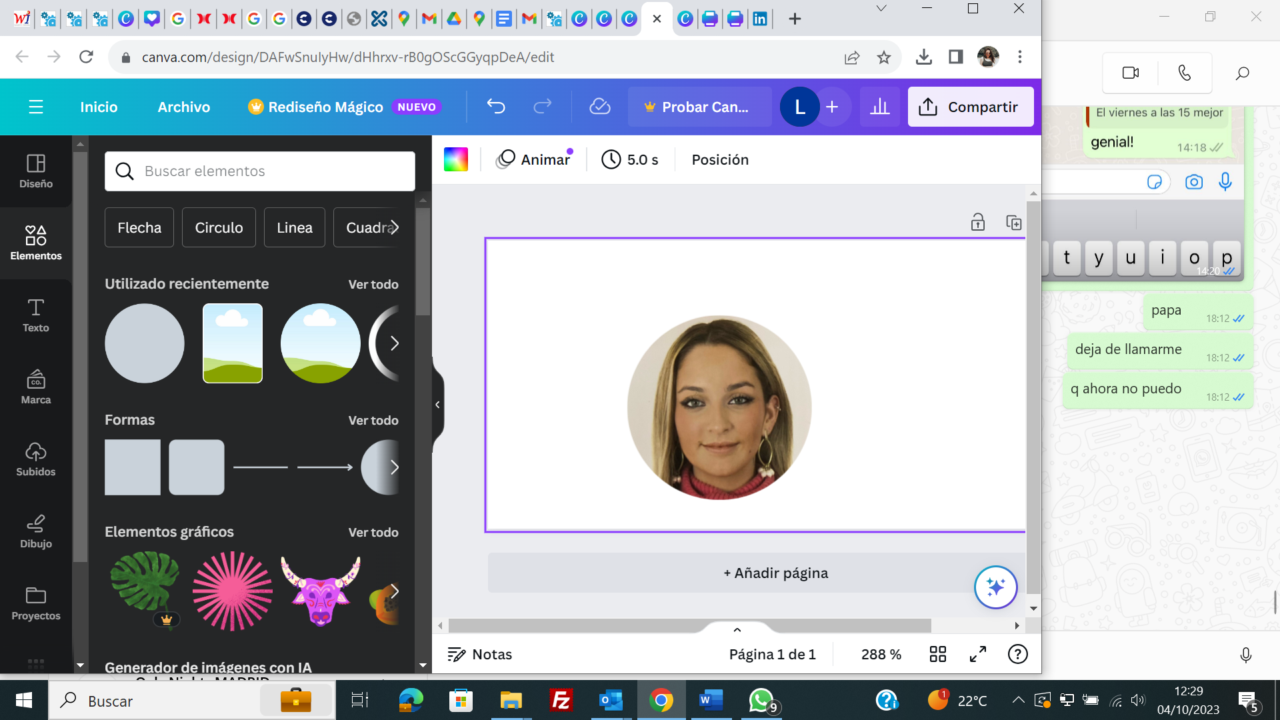Open the analytics bar chart icon

tap(880, 107)
